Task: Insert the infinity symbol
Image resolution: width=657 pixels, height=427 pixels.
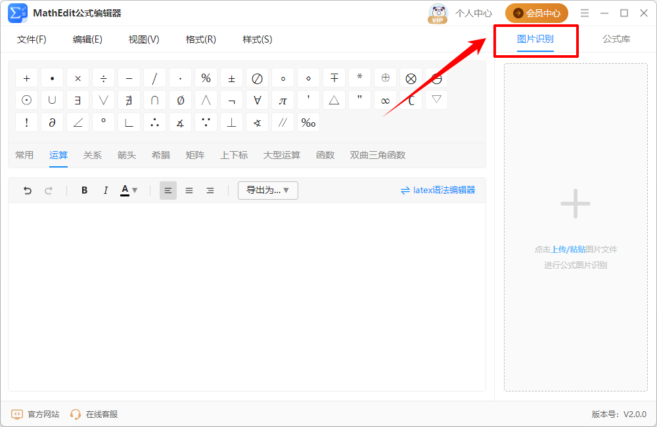Action: (x=385, y=100)
